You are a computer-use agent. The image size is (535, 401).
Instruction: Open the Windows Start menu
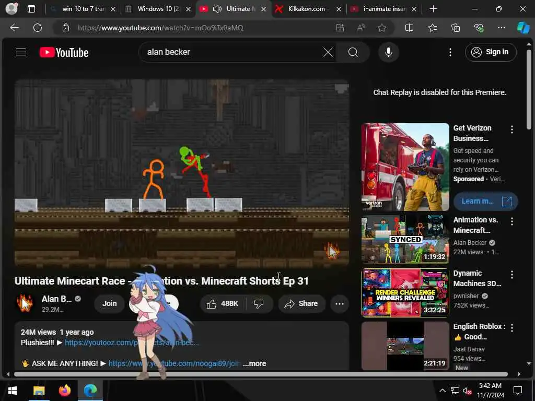click(x=13, y=391)
